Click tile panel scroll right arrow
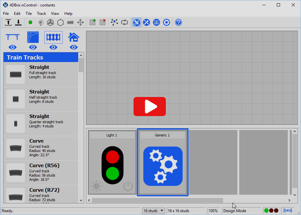Viewport: 301px width, 215px height. 289,200
